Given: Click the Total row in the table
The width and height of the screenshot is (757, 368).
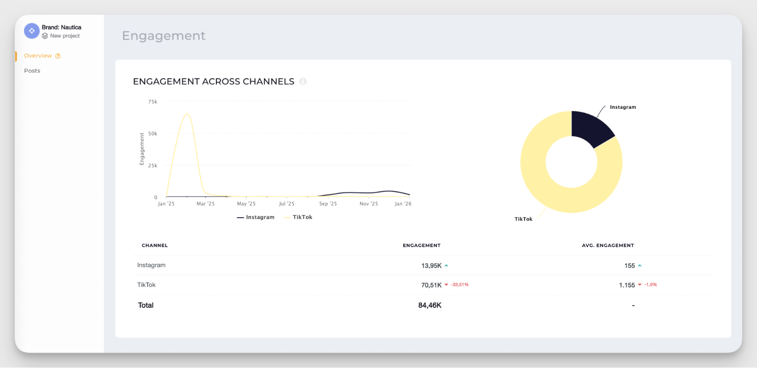Looking at the screenshot, I should [145, 305].
